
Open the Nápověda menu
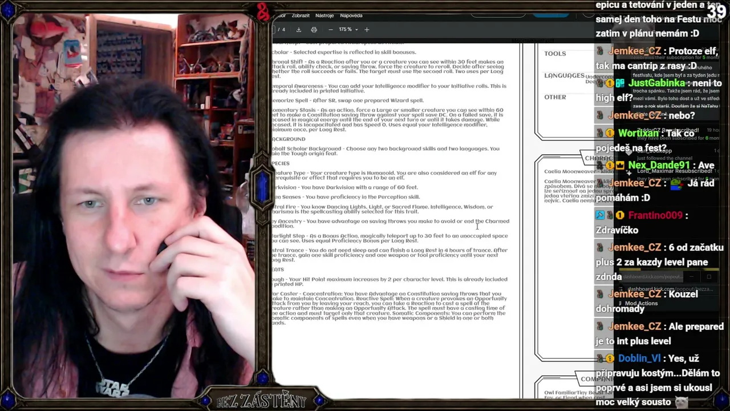click(x=351, y=15)
